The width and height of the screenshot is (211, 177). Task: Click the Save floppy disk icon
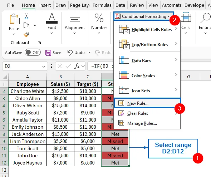click(48, 53)
